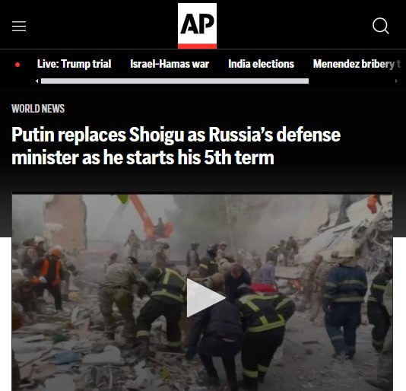Click the red live indicator dot
Viewport: 406px width, 391px height.
click(x=17, y=65)
